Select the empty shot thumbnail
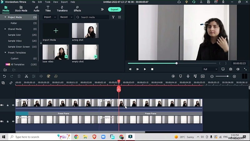250x141 pixels. [85, 52]
